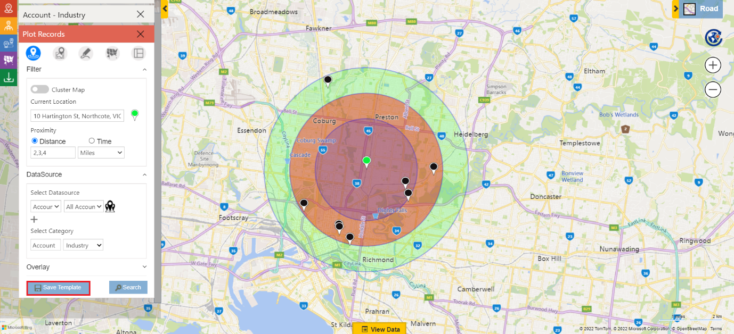Viewport: 734px width, 334px height.
Task: Click the Search button
Action: pos(128,287)
